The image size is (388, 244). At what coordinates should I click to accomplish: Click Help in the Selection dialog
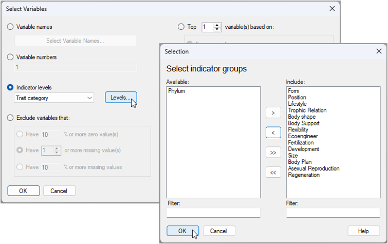coord(363,231)
